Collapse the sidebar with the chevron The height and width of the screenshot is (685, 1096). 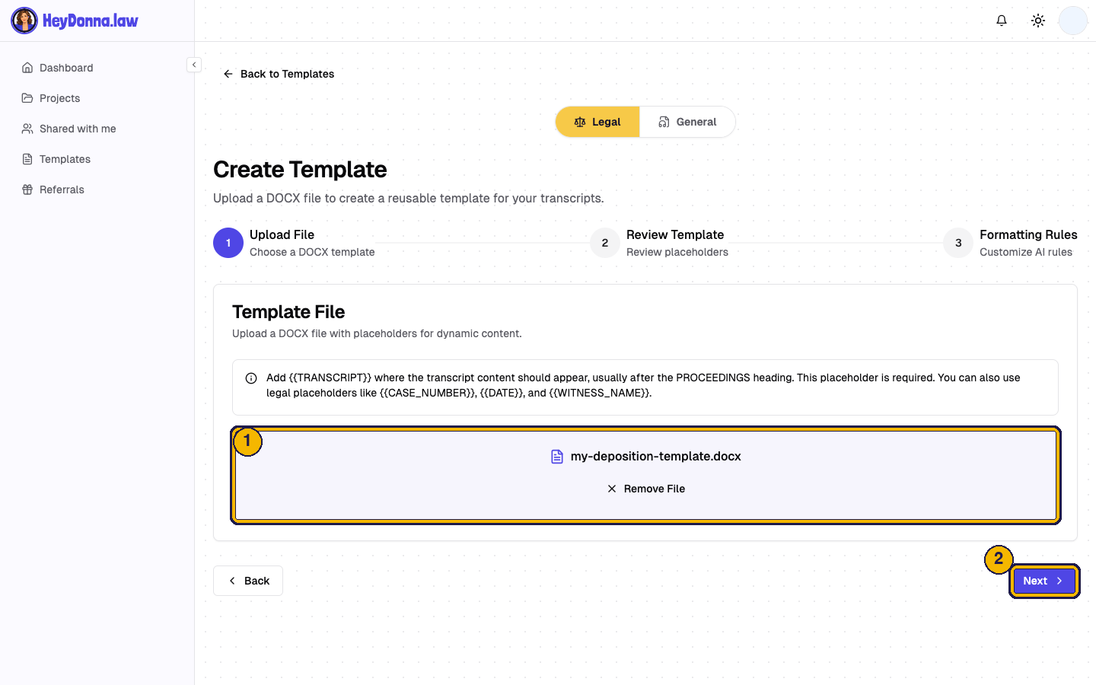[x=194, y=65]
